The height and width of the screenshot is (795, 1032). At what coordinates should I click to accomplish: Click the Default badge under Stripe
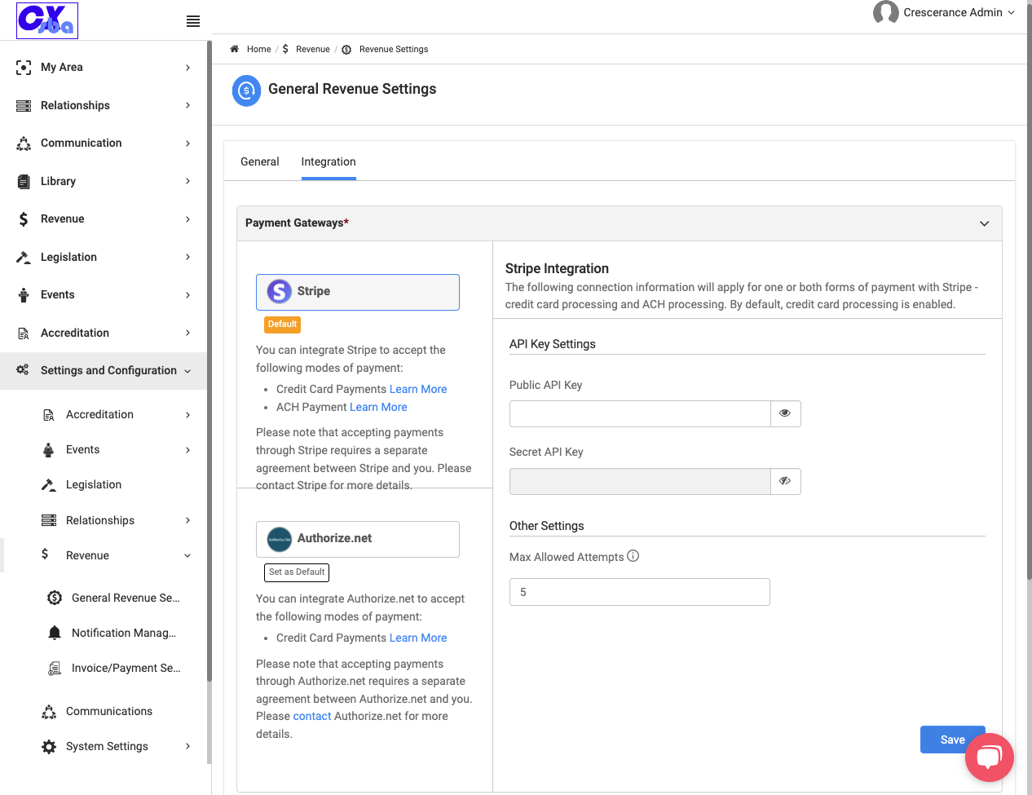[x=283, y=325]
